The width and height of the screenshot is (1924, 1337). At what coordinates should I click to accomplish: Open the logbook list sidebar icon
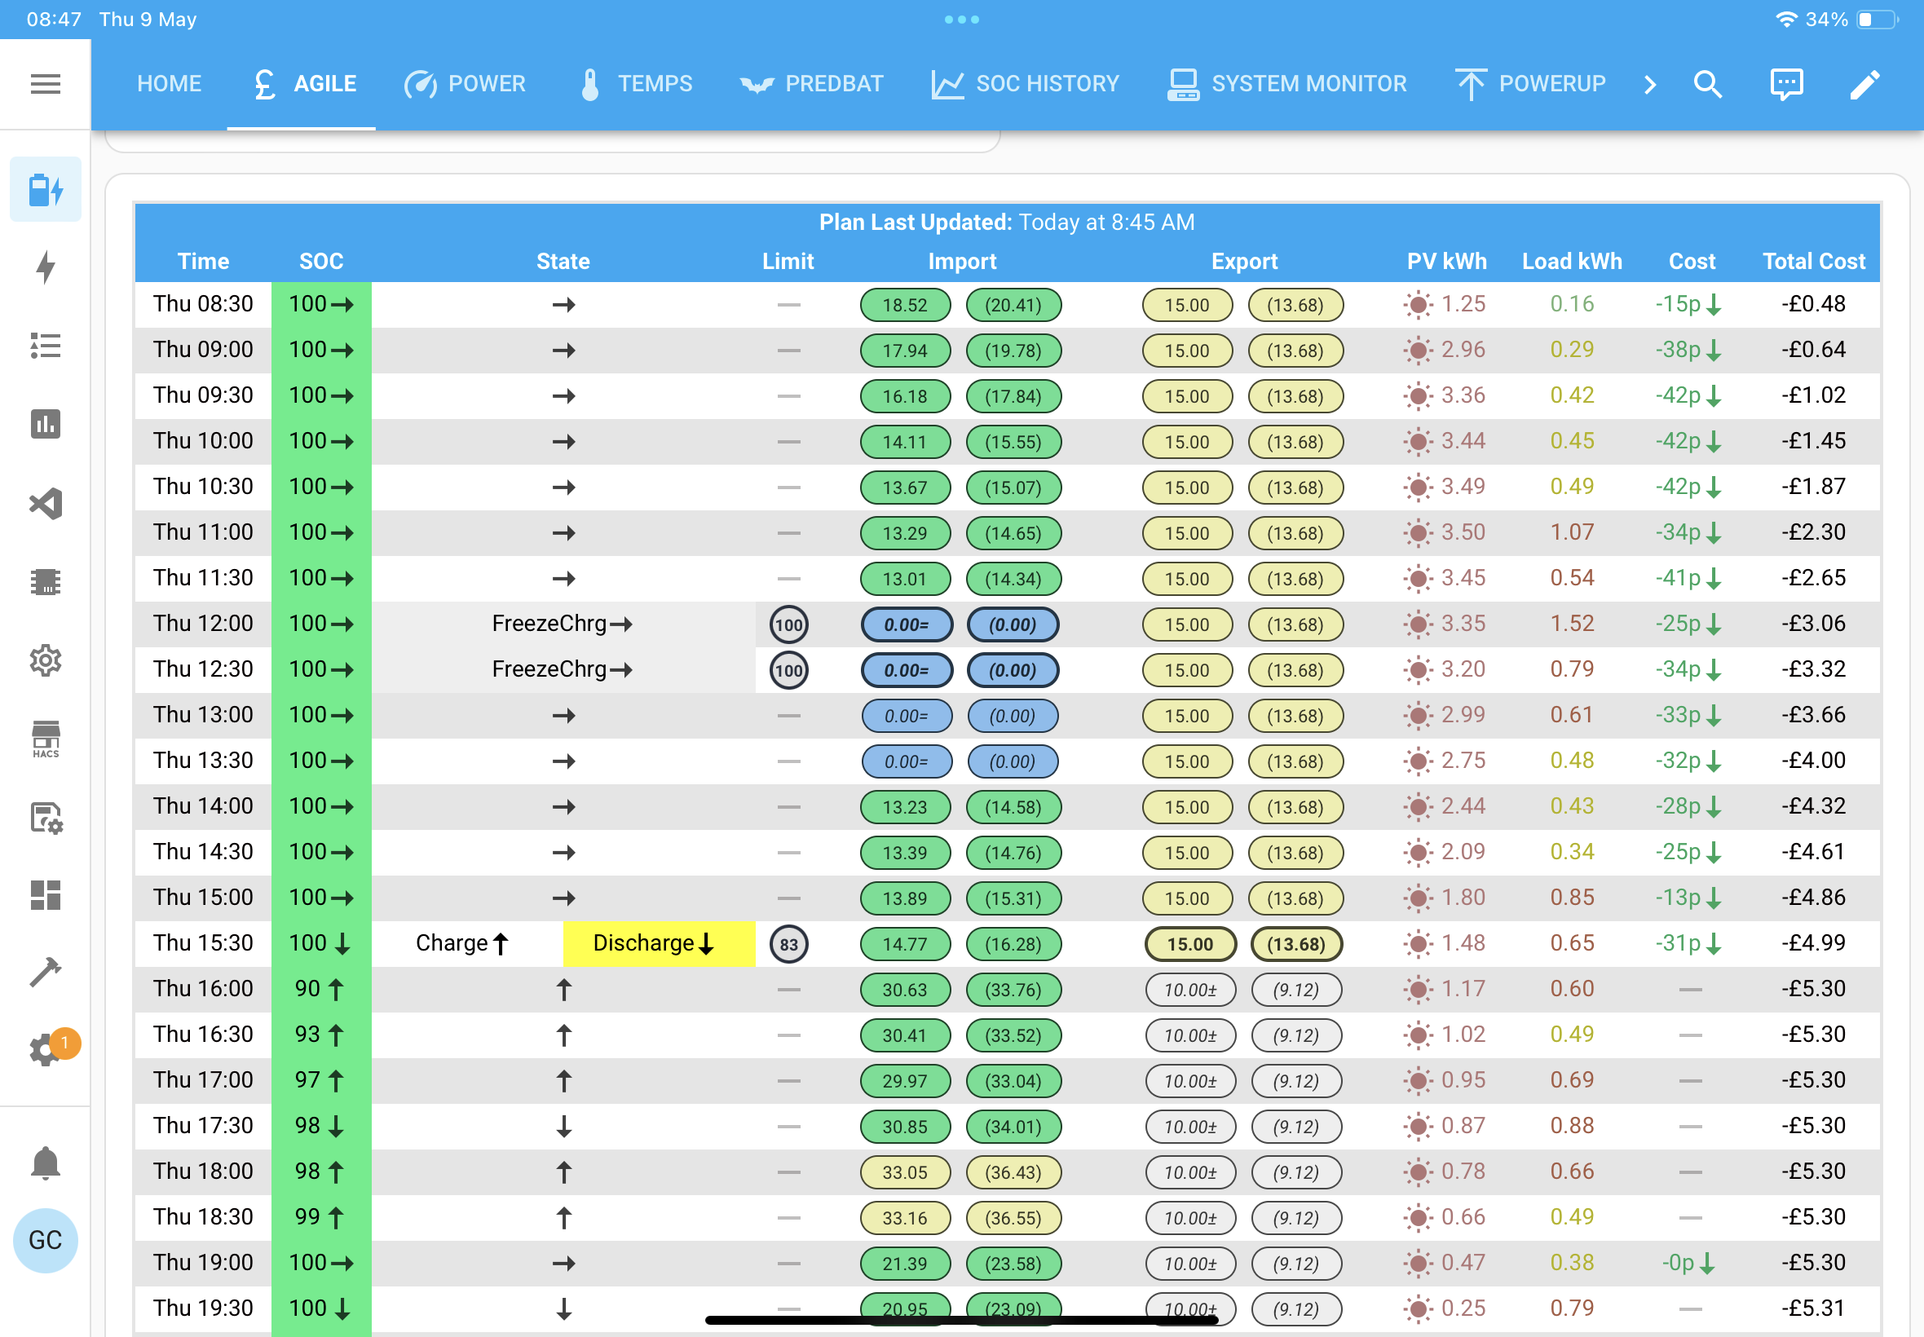[x=45, y=346]
